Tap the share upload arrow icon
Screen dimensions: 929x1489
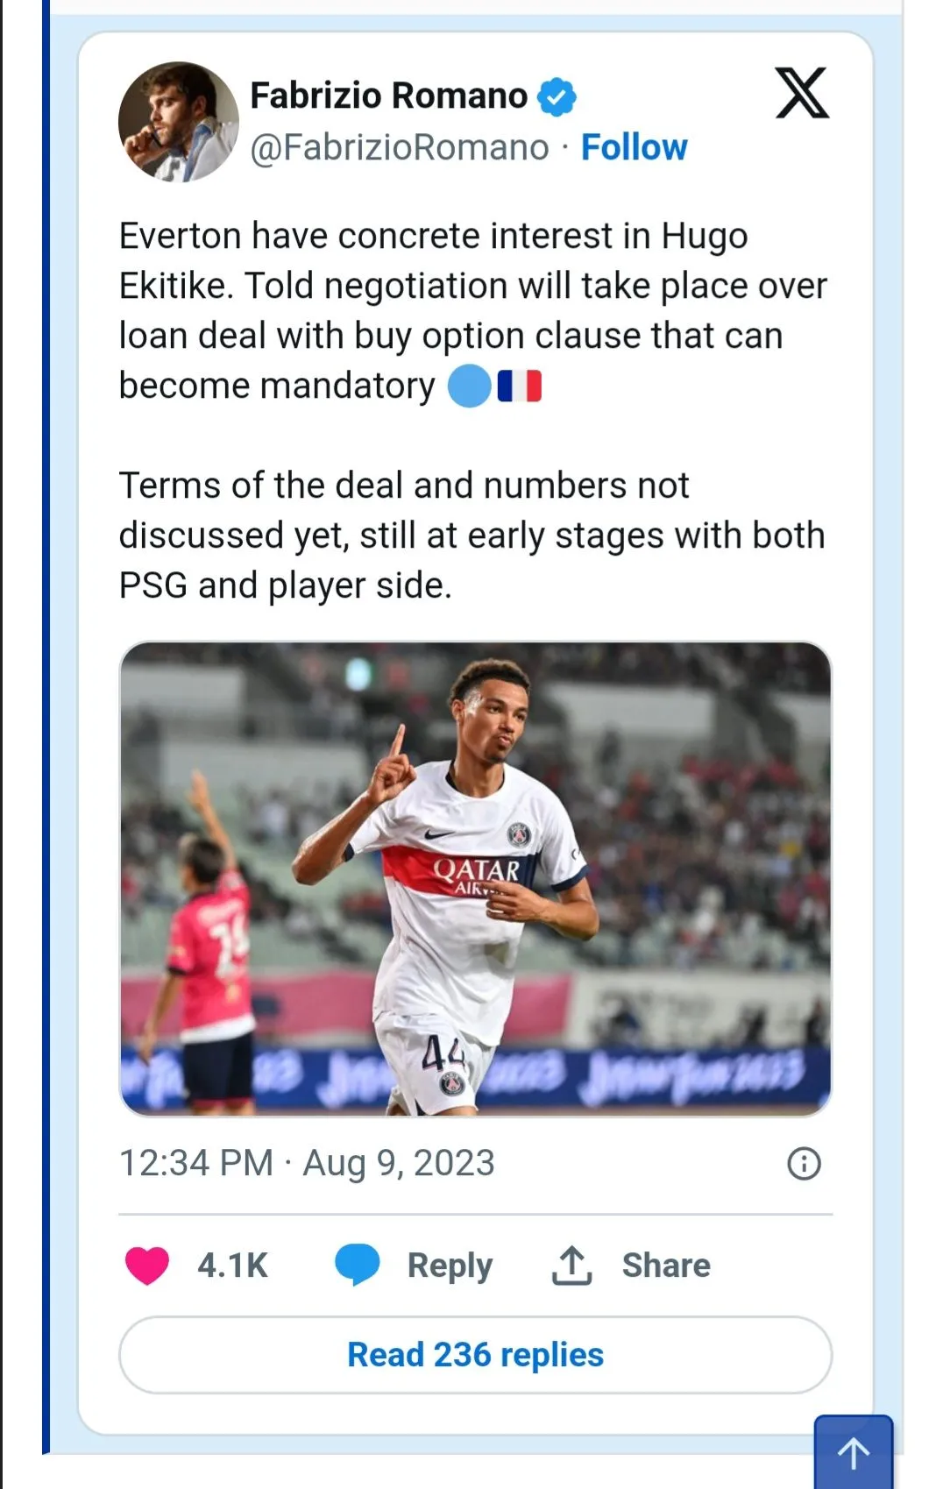pos(572,1266)
